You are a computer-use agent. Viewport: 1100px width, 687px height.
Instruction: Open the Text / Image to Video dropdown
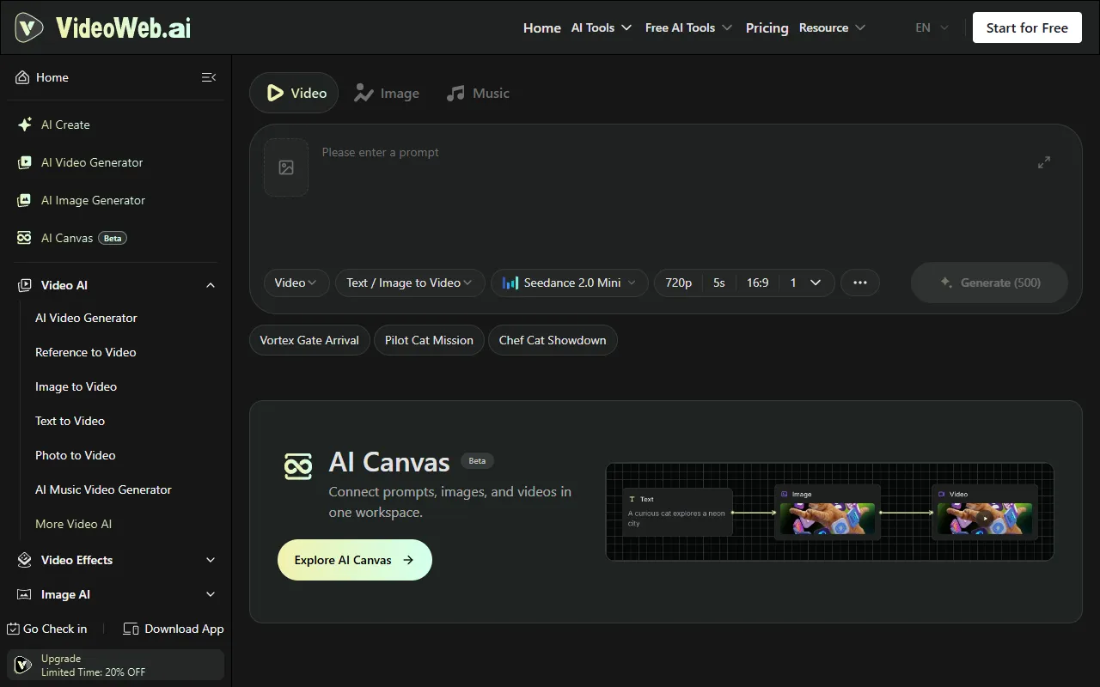pos(410,283)
